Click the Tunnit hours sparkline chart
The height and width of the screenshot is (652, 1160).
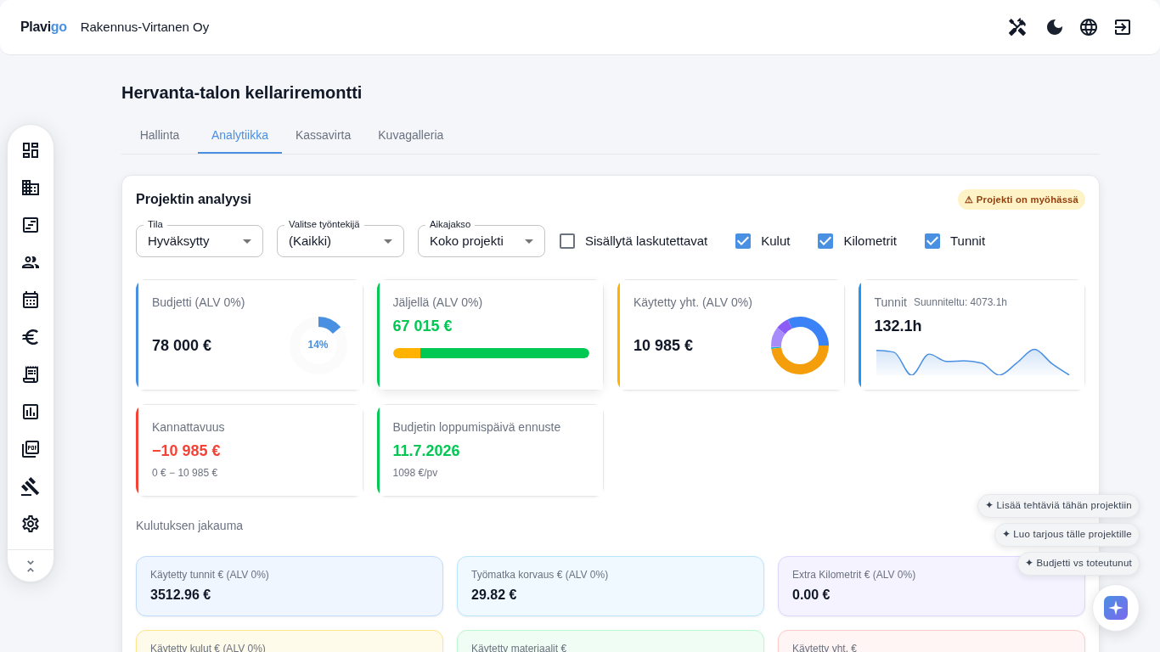[972, 361]
